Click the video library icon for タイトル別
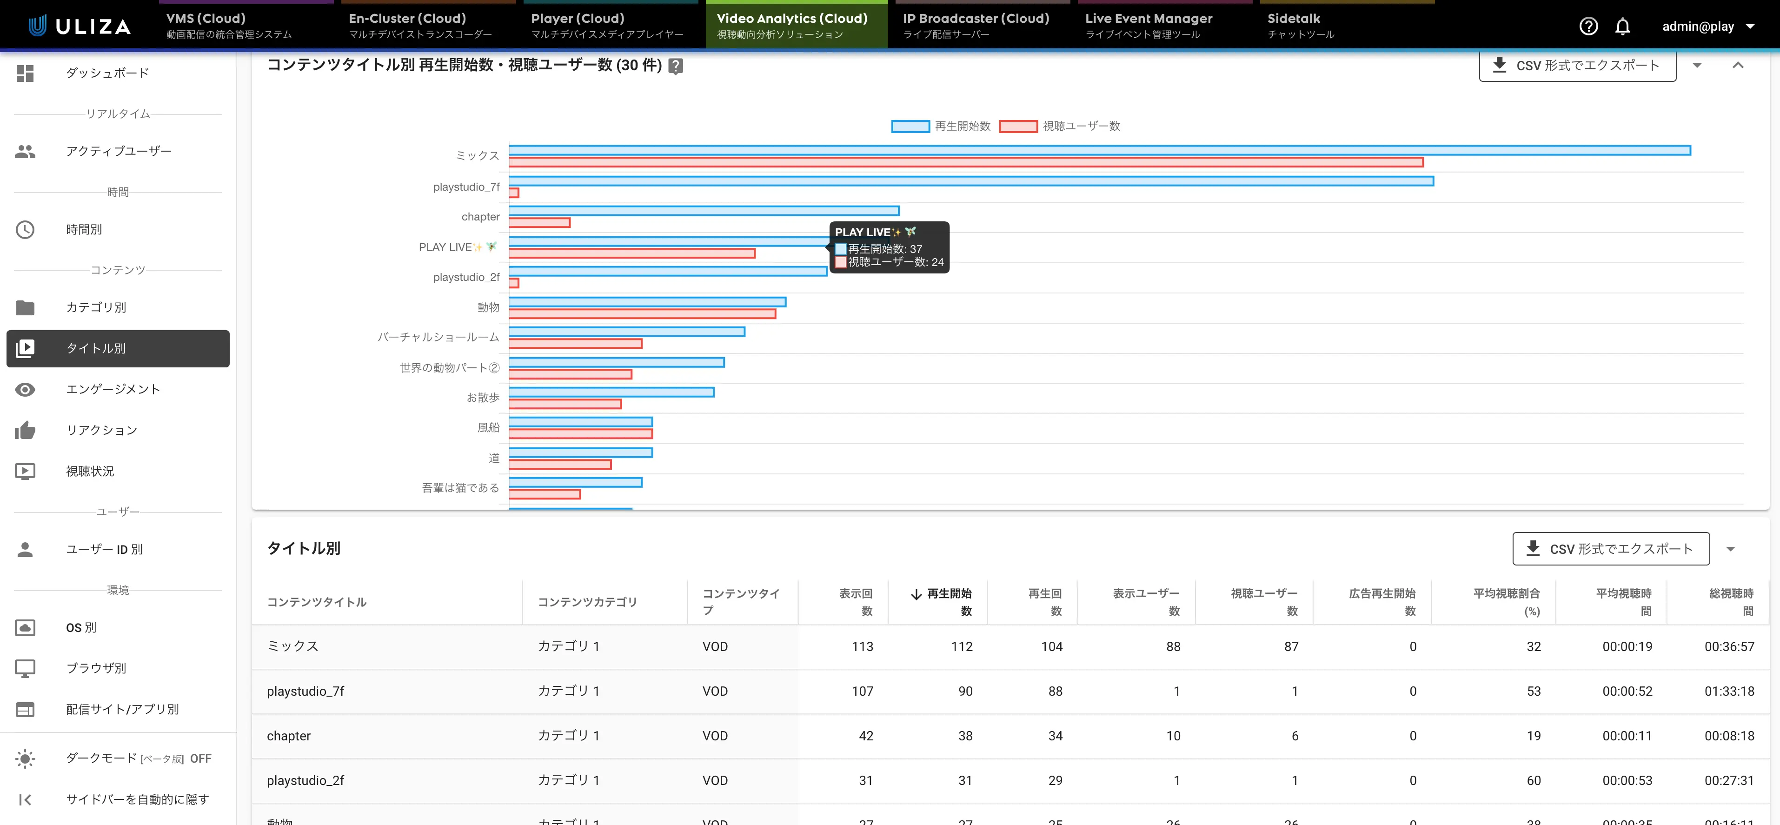The image size is (1780, 825). [25, 348]
